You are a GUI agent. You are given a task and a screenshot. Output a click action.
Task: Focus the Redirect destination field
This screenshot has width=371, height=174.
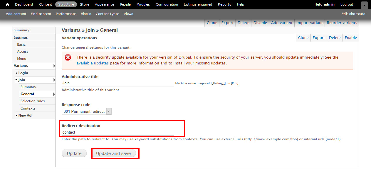pyautogui.click(x=117, y=132)
